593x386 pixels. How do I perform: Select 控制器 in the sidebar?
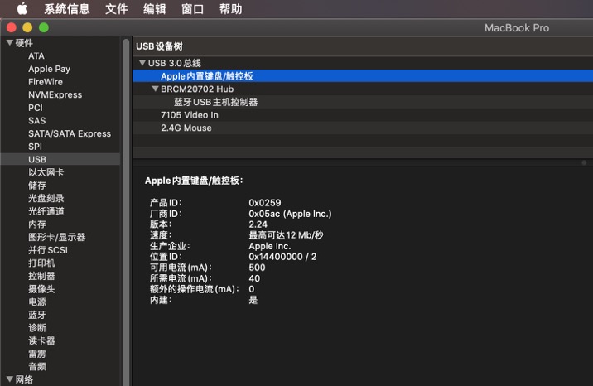(x=41, y=276)
